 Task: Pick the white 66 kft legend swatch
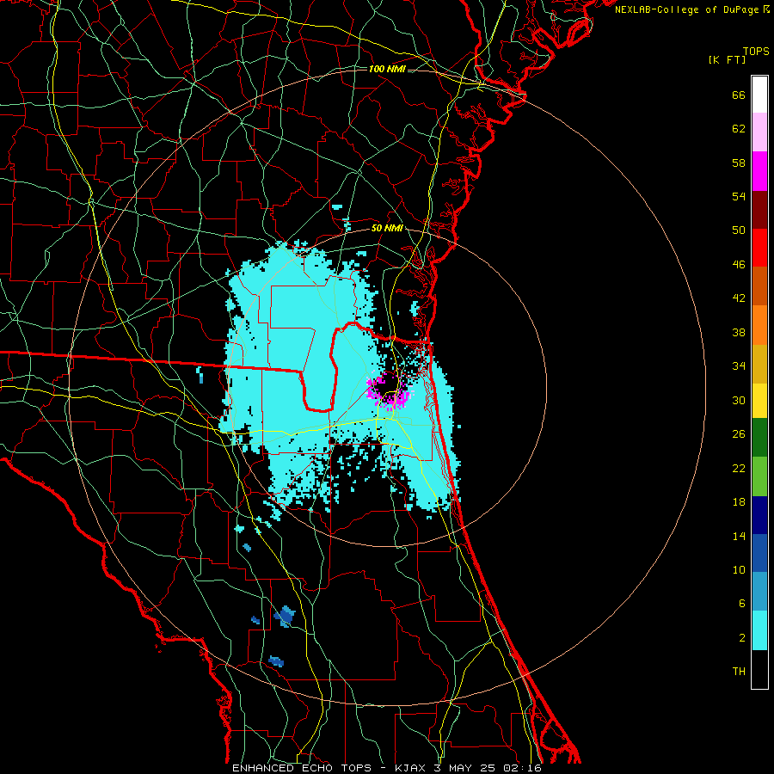[x=759, y=95]
